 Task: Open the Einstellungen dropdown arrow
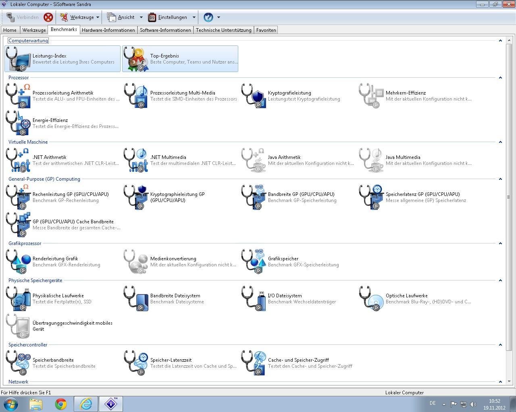click(194, 17)
